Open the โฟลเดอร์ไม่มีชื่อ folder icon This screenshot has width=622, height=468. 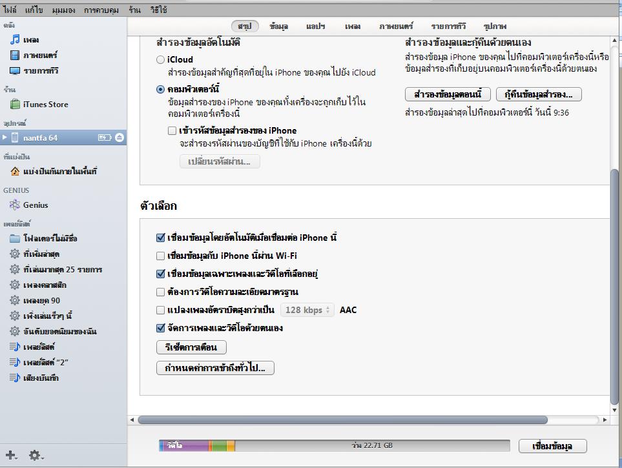[15, 238]
